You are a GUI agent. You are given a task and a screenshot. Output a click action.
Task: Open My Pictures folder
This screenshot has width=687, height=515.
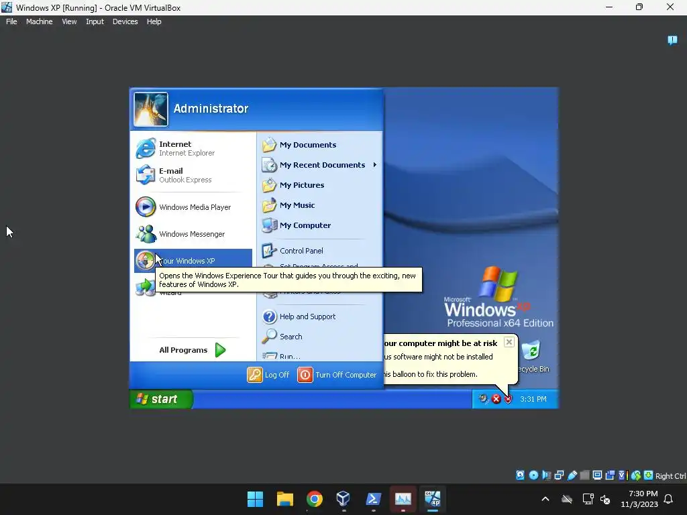pyautogui.click(x=320, y=185)
